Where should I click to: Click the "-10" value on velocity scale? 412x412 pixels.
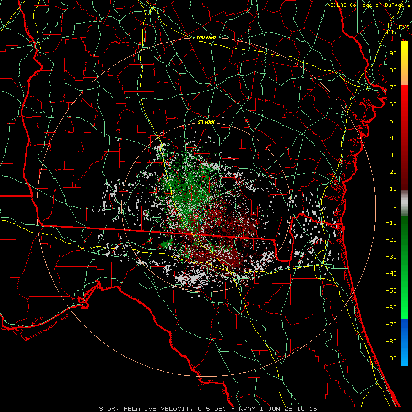391,223
